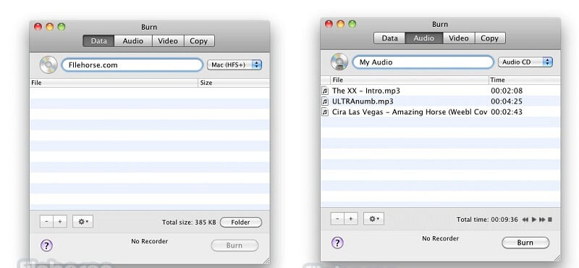Select Audio tab in the right window
579x268 pixels.
click(424, 38)
